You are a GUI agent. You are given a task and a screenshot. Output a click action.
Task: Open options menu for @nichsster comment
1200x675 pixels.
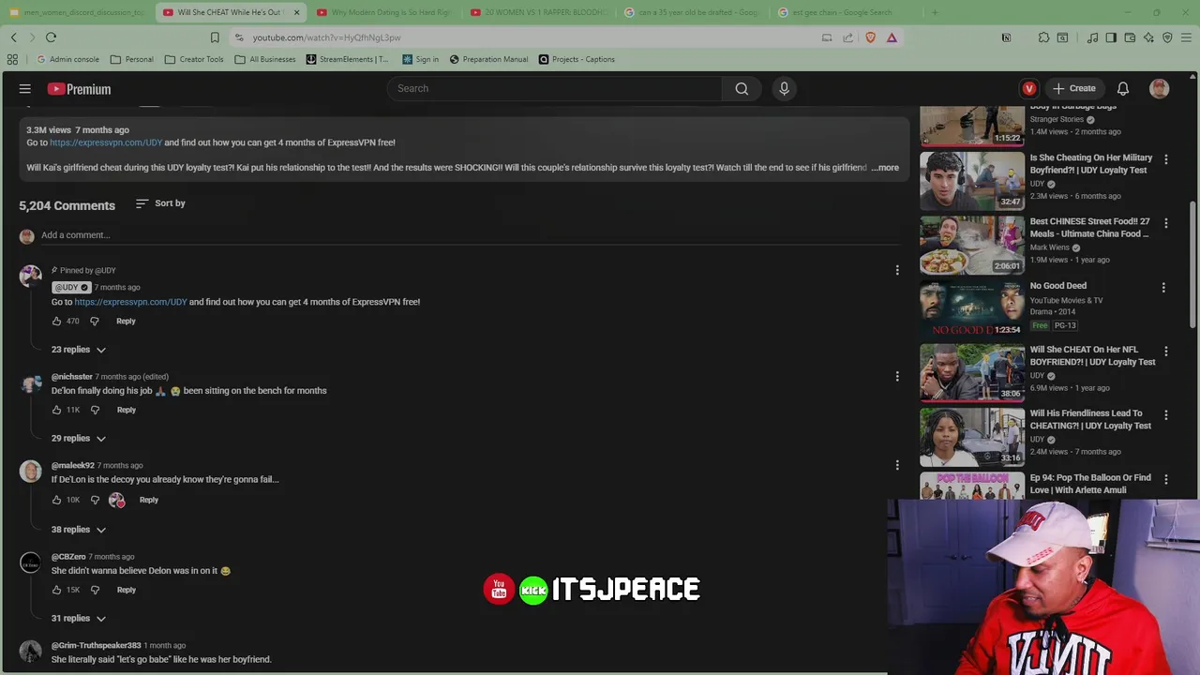click(x=897, y=376)
